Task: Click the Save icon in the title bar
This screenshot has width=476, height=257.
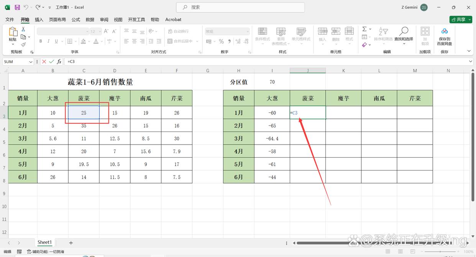Action: [17, 7]
